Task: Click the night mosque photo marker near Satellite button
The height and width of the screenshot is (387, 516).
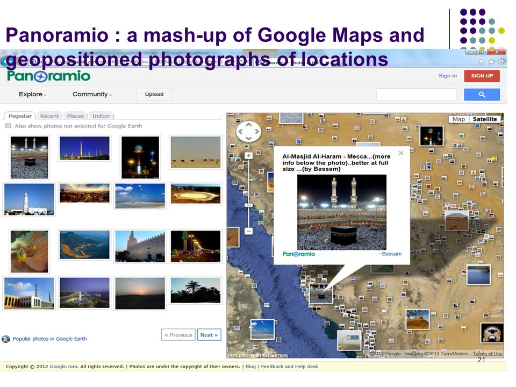Action: 432,135
